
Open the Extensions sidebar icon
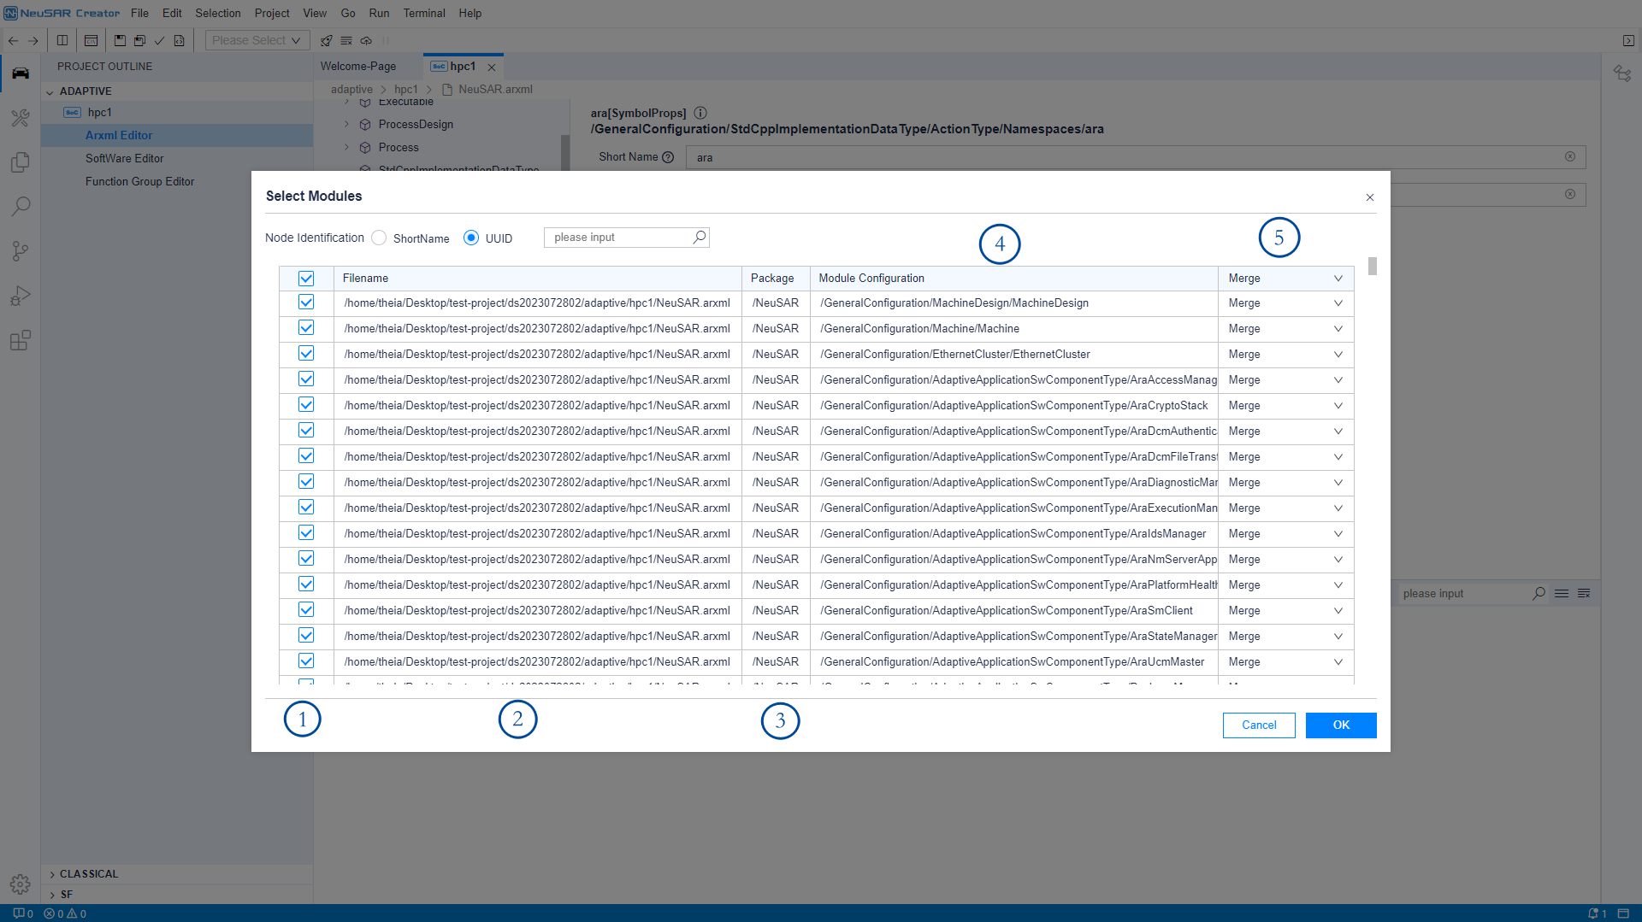click(x=21, y=340)
